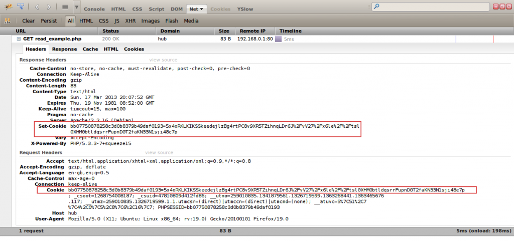The height and width of the screenshot is (241, 514).
Task: Toggle the Images request filter
Action: [x=150, y=21]
